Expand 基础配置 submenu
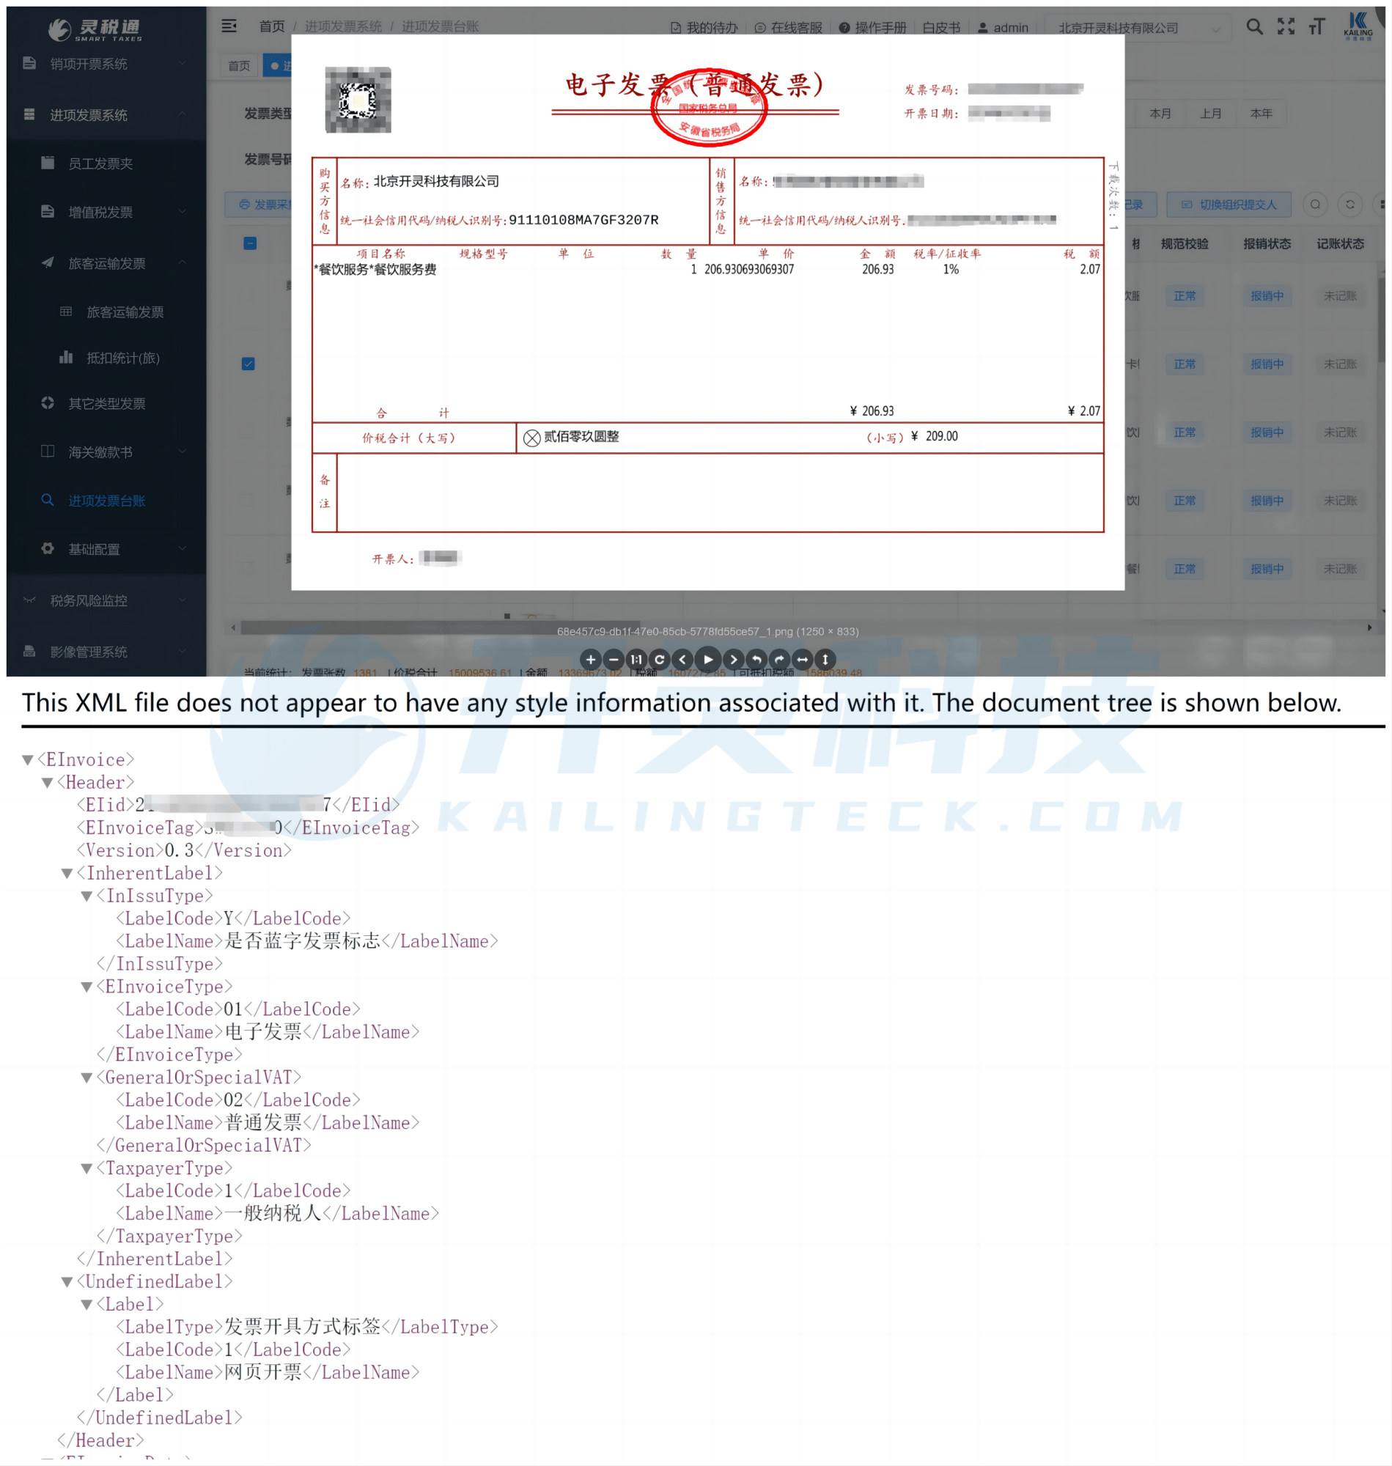The height and width of the screenshot is (1466, 1392). point(106,549)
